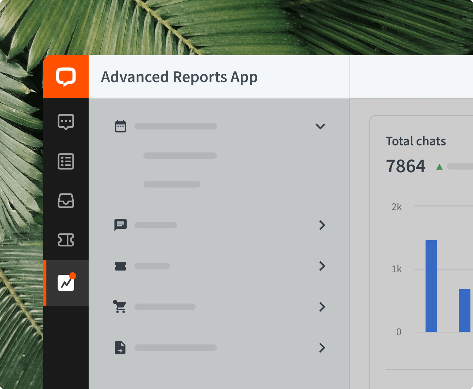
Task: Expand the shopping cart section arrow
Action: pyautogui.click(x=322, y=307)
